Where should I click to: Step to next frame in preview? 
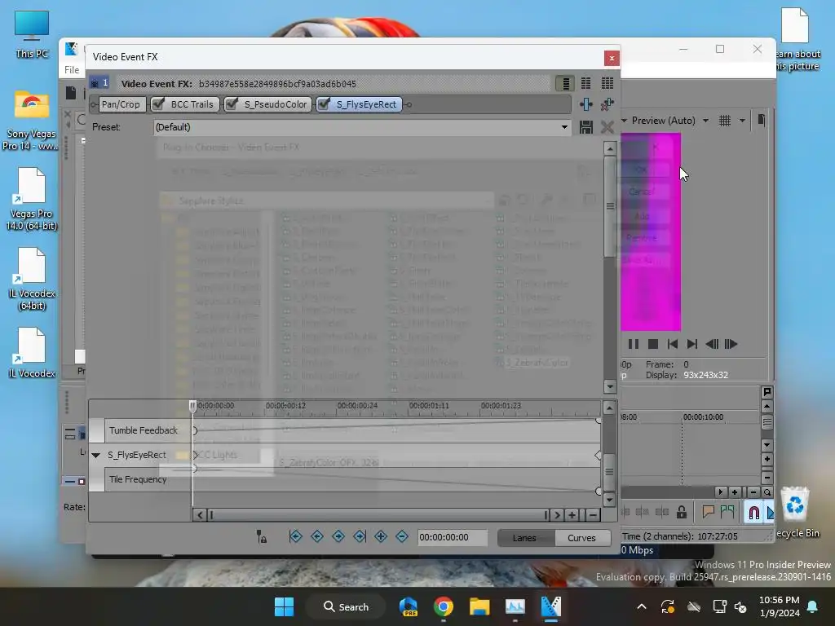pos(731,345)
